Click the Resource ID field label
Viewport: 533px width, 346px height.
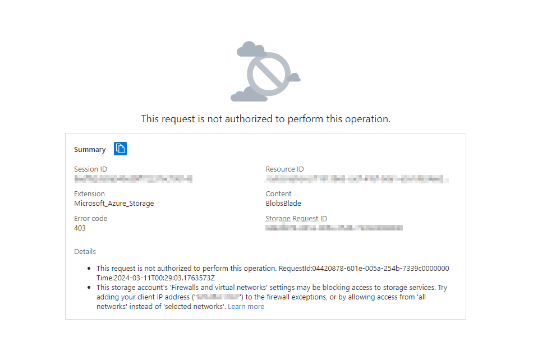tap(284, 169)
